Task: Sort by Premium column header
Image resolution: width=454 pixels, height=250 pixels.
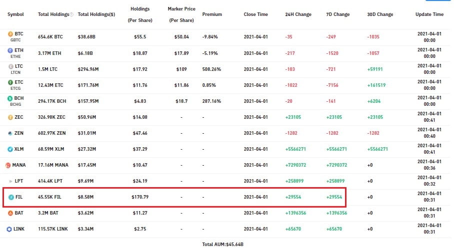Action: click(x=212, y=14)
